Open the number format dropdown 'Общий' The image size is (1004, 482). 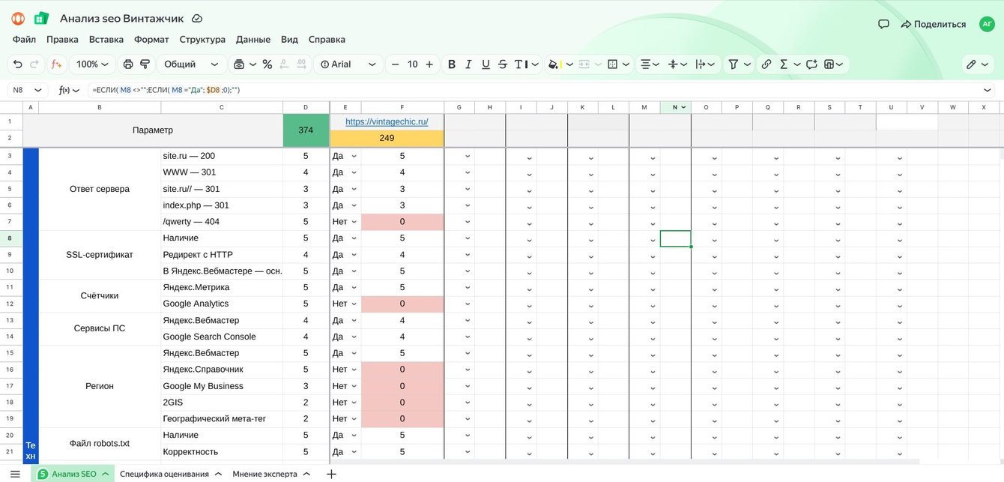[191, 64]
